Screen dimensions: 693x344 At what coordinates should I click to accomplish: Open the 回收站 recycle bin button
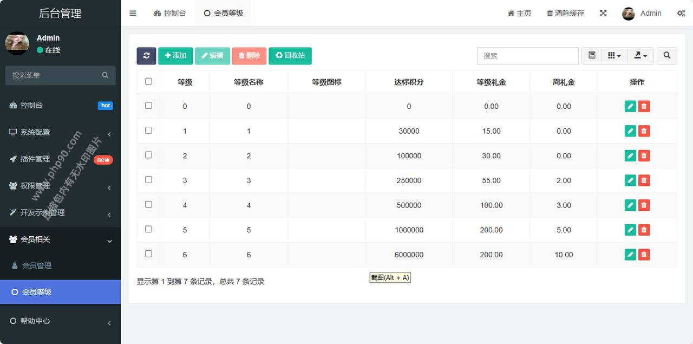pos(290,56)
